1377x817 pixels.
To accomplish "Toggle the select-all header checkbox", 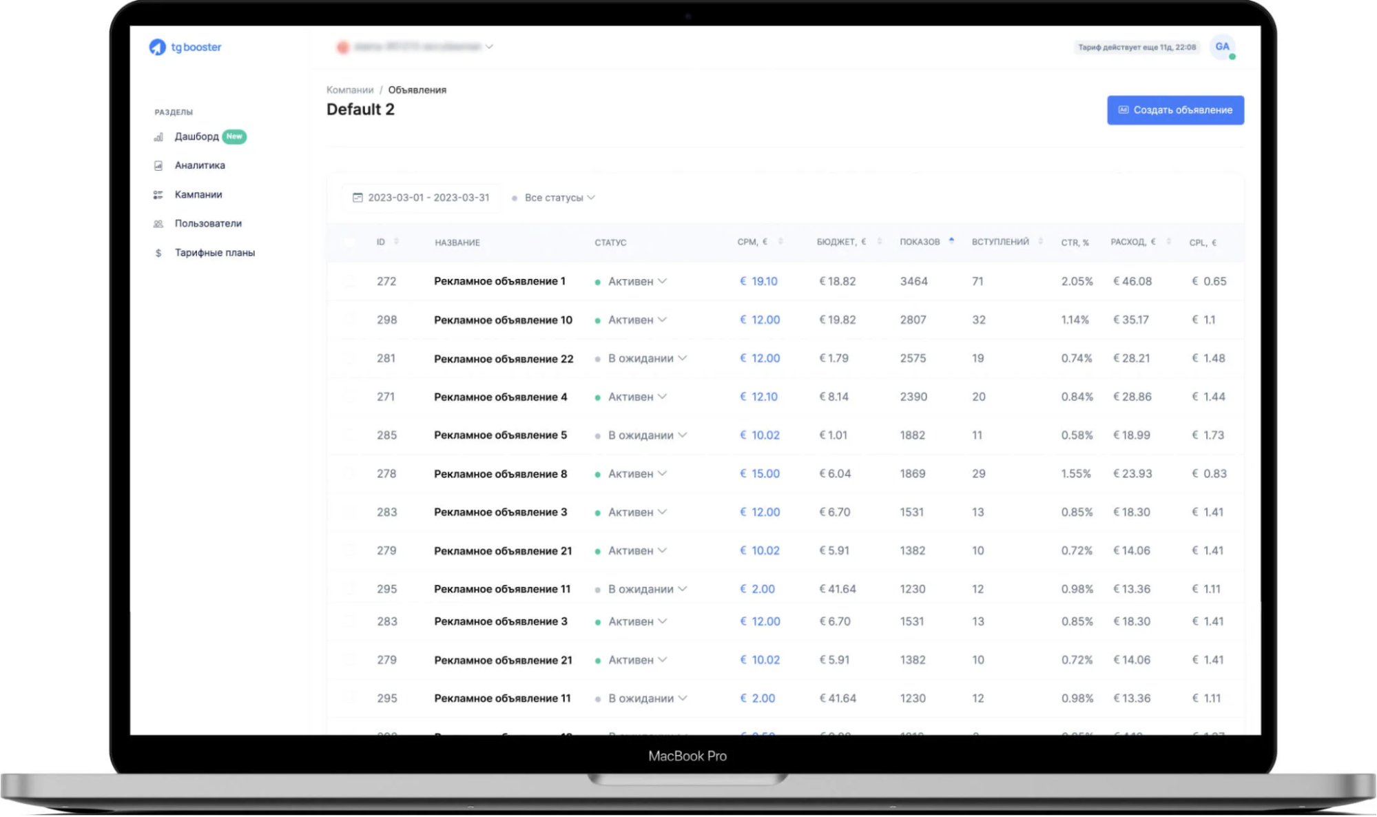I will click(350, 242).
